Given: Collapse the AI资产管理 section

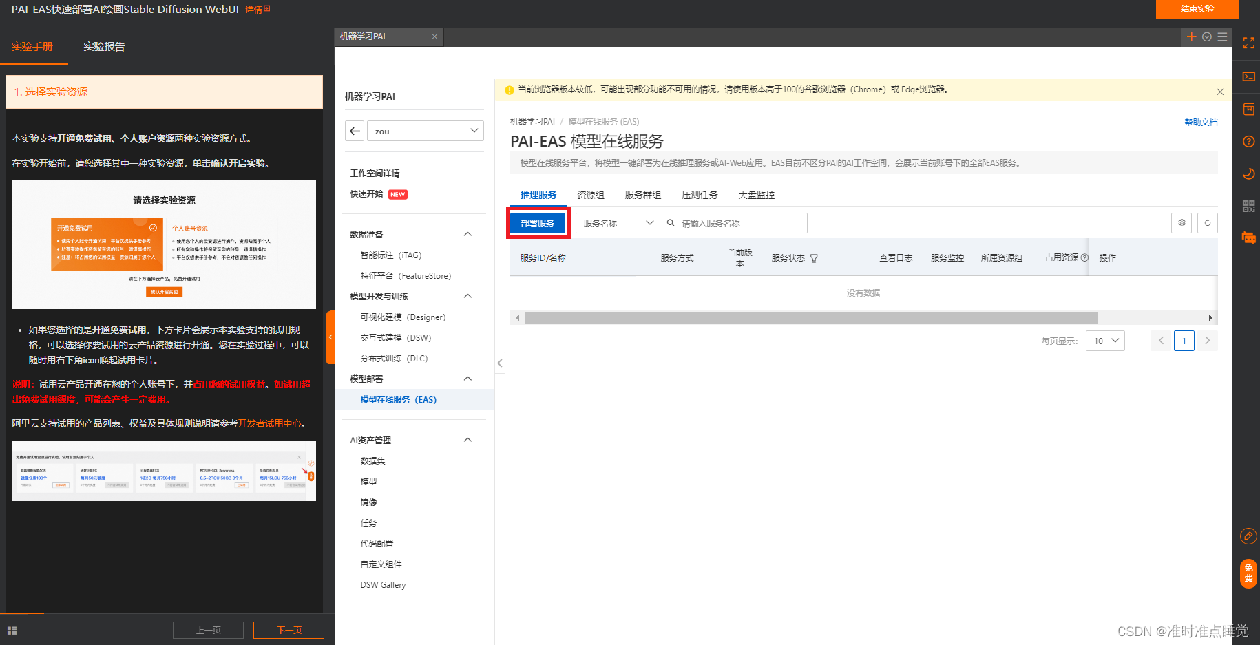Looking at the screenshot, I should point(468,440).
